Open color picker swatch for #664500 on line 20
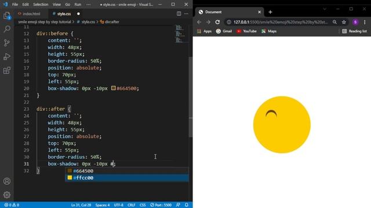 tap(114, 88)
